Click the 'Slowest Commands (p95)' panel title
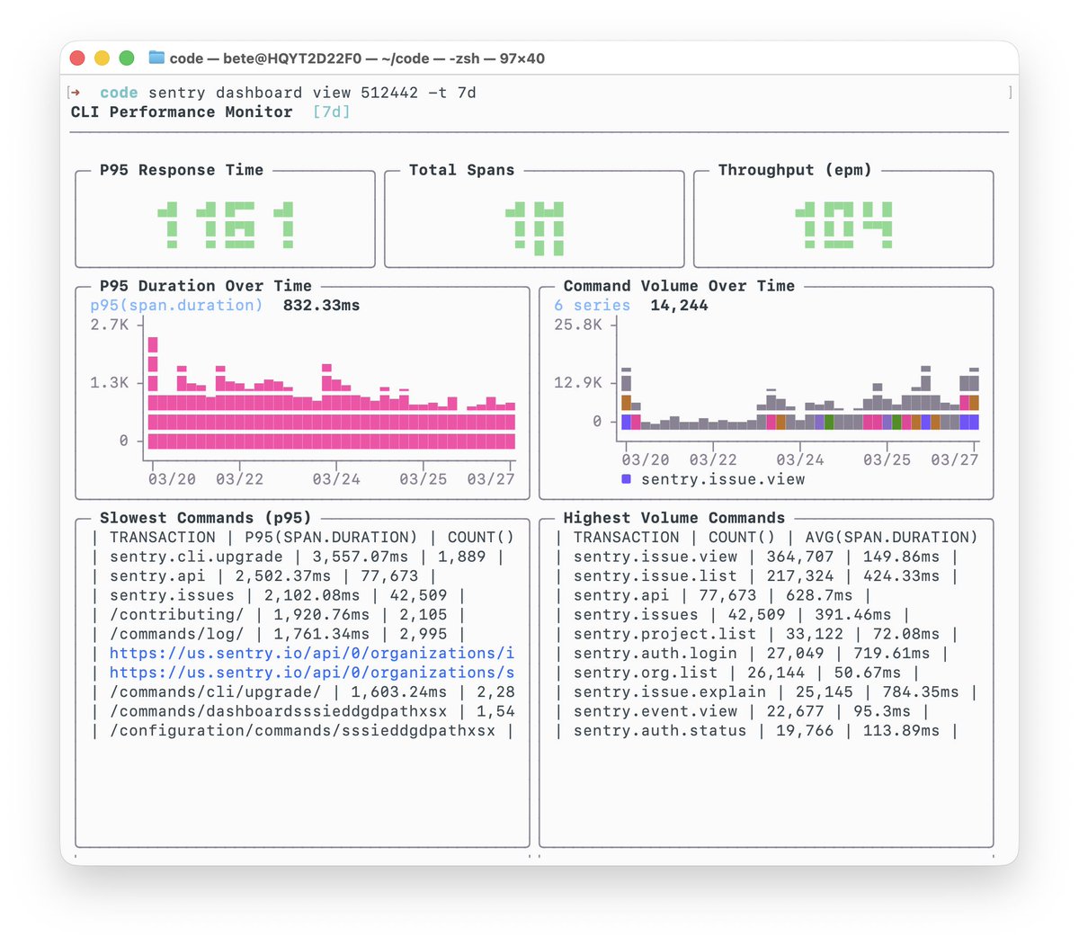The height and width of the screenshot is (945, 1079). [206, 518]
